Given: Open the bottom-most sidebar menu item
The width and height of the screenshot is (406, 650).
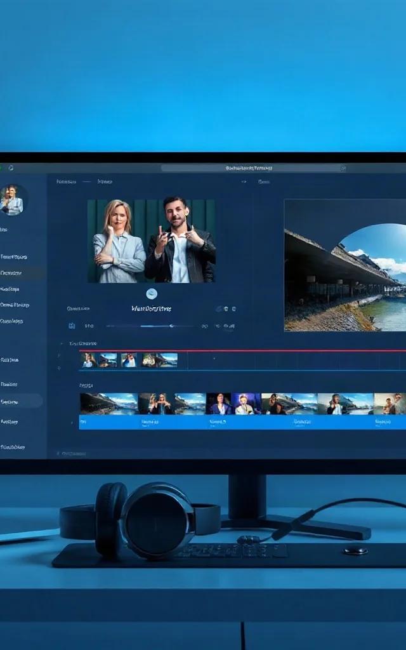Looking at the screenshot, I should [13, 448].
